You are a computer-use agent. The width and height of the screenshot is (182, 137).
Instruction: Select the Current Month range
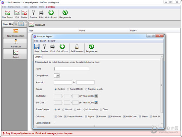click(68, 89)
